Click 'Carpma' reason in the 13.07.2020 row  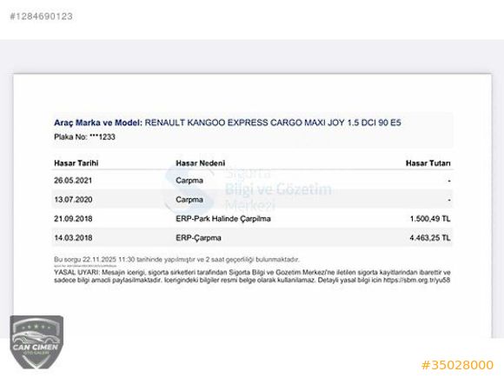[189, 200]
